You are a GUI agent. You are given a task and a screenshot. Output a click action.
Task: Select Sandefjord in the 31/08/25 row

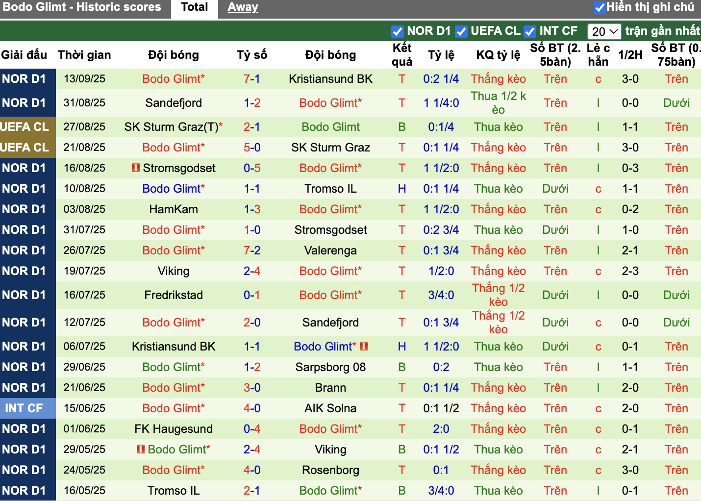pyautogui.click(x=174, y=103)
